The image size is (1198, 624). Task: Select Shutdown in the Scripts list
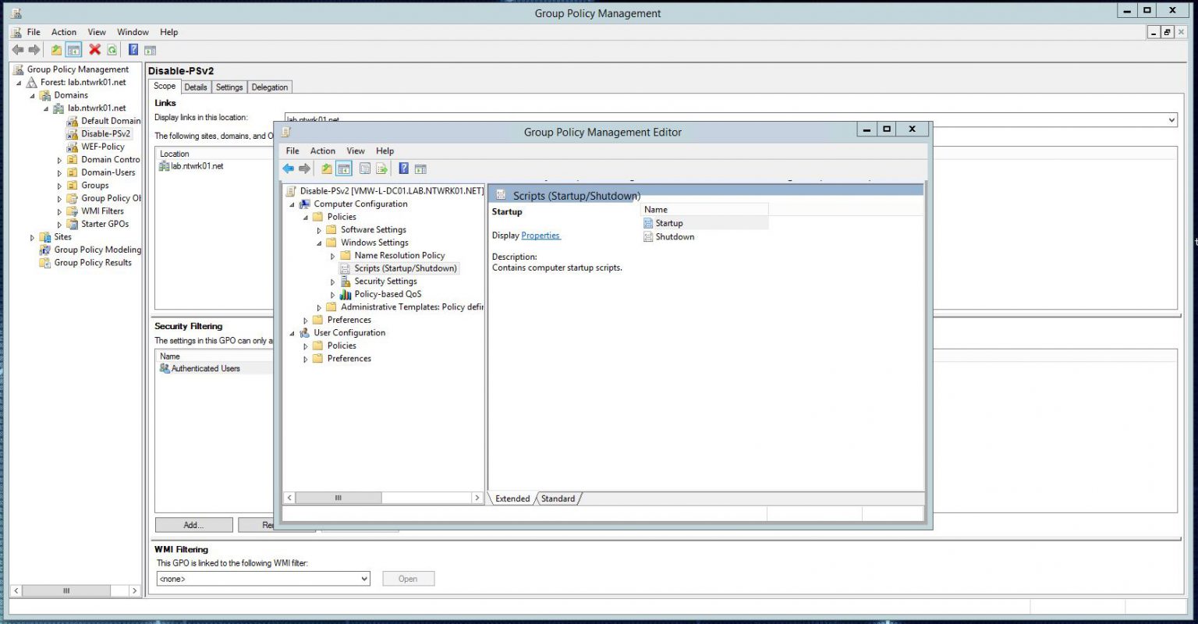pyautogui.click(x=674, y=236)
